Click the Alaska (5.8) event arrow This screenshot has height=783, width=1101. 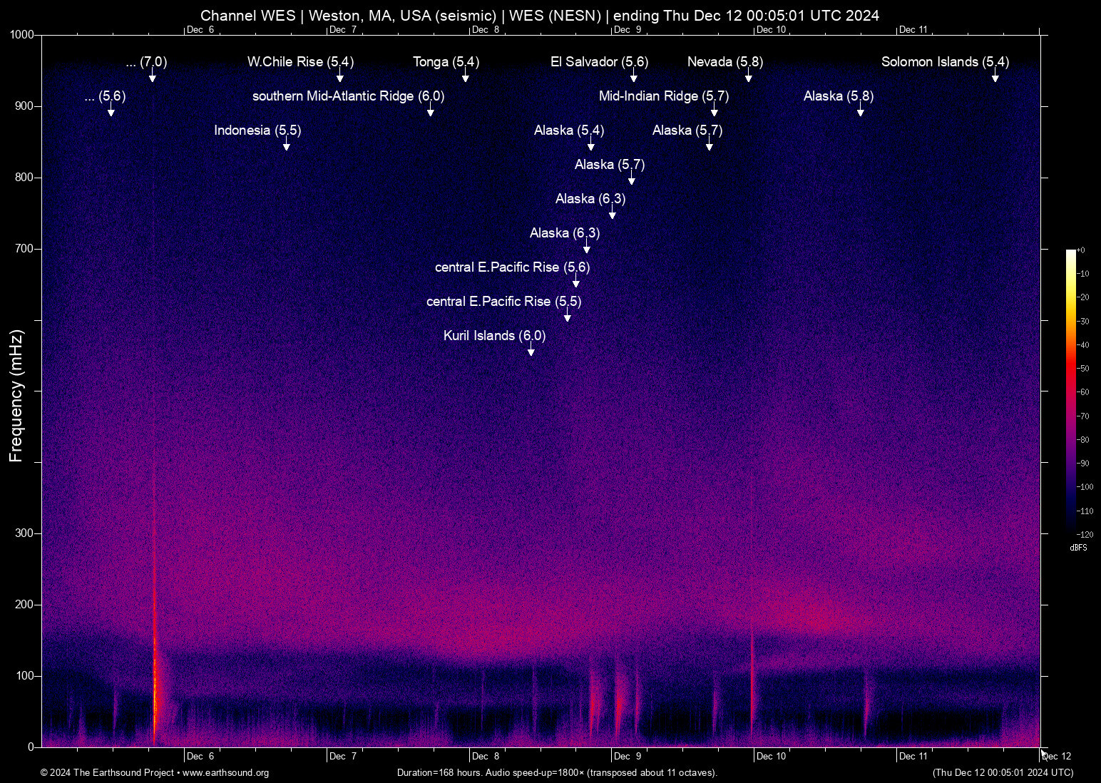click(x=861, y=111)
